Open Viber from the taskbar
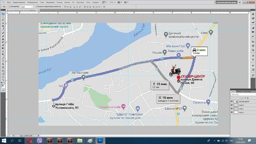 [x=39, y=141]
